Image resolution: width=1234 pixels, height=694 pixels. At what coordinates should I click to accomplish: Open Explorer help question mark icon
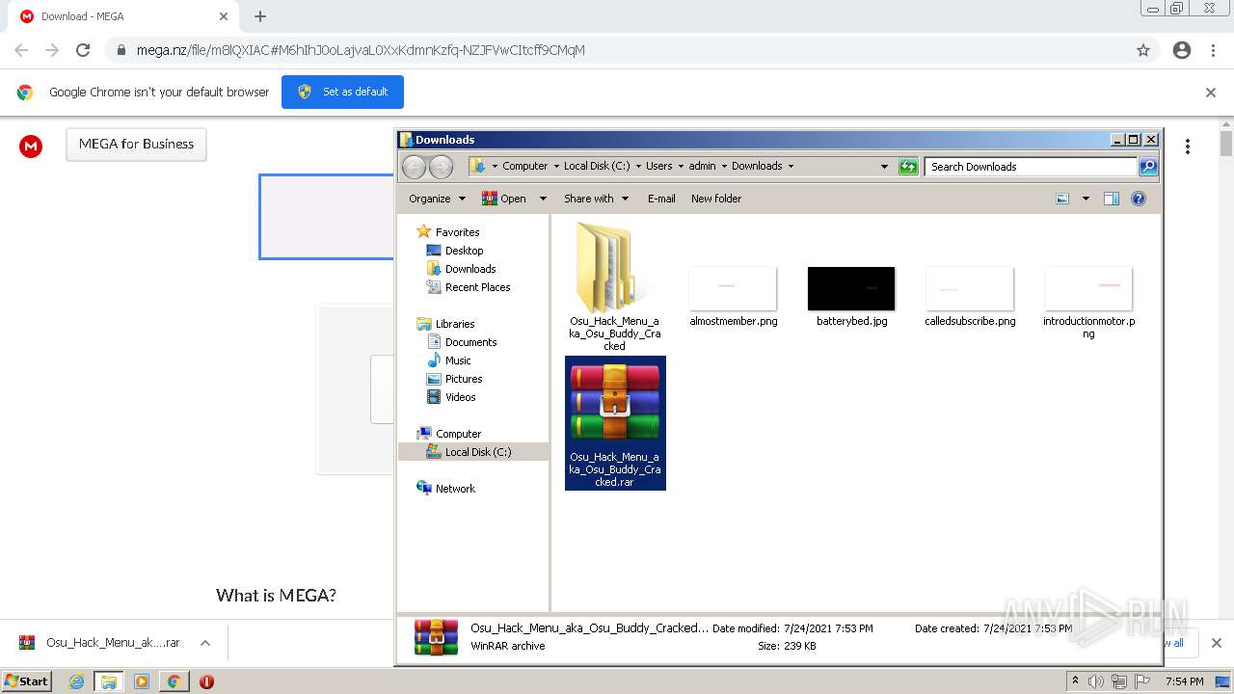click(x=1139, y=199)
